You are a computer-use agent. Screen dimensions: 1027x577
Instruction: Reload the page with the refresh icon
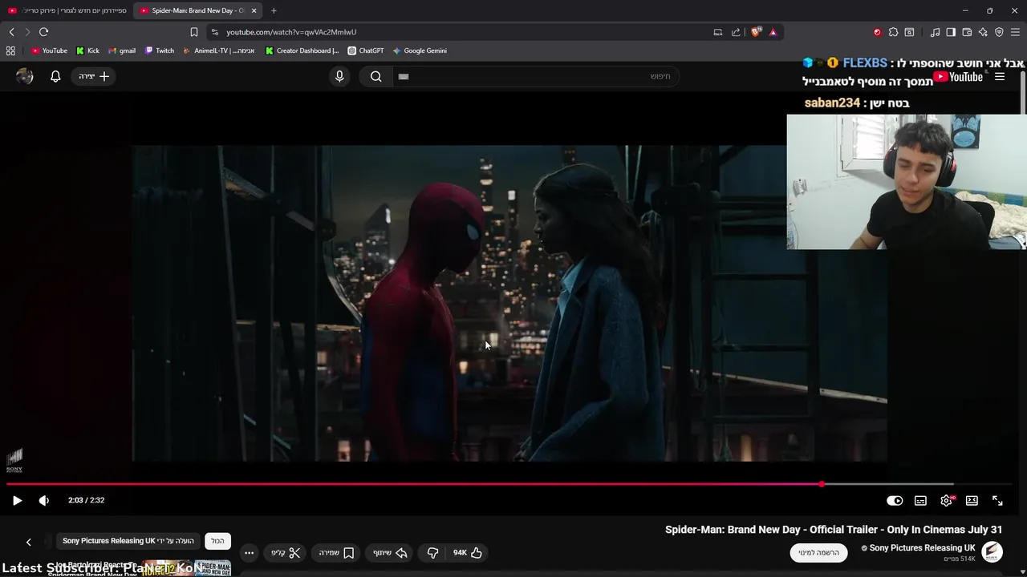click(x=43, y=32)
